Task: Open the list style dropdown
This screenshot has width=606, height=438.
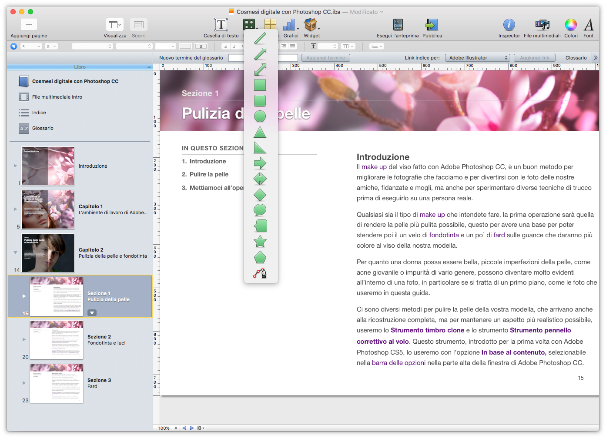Action: 376,46
